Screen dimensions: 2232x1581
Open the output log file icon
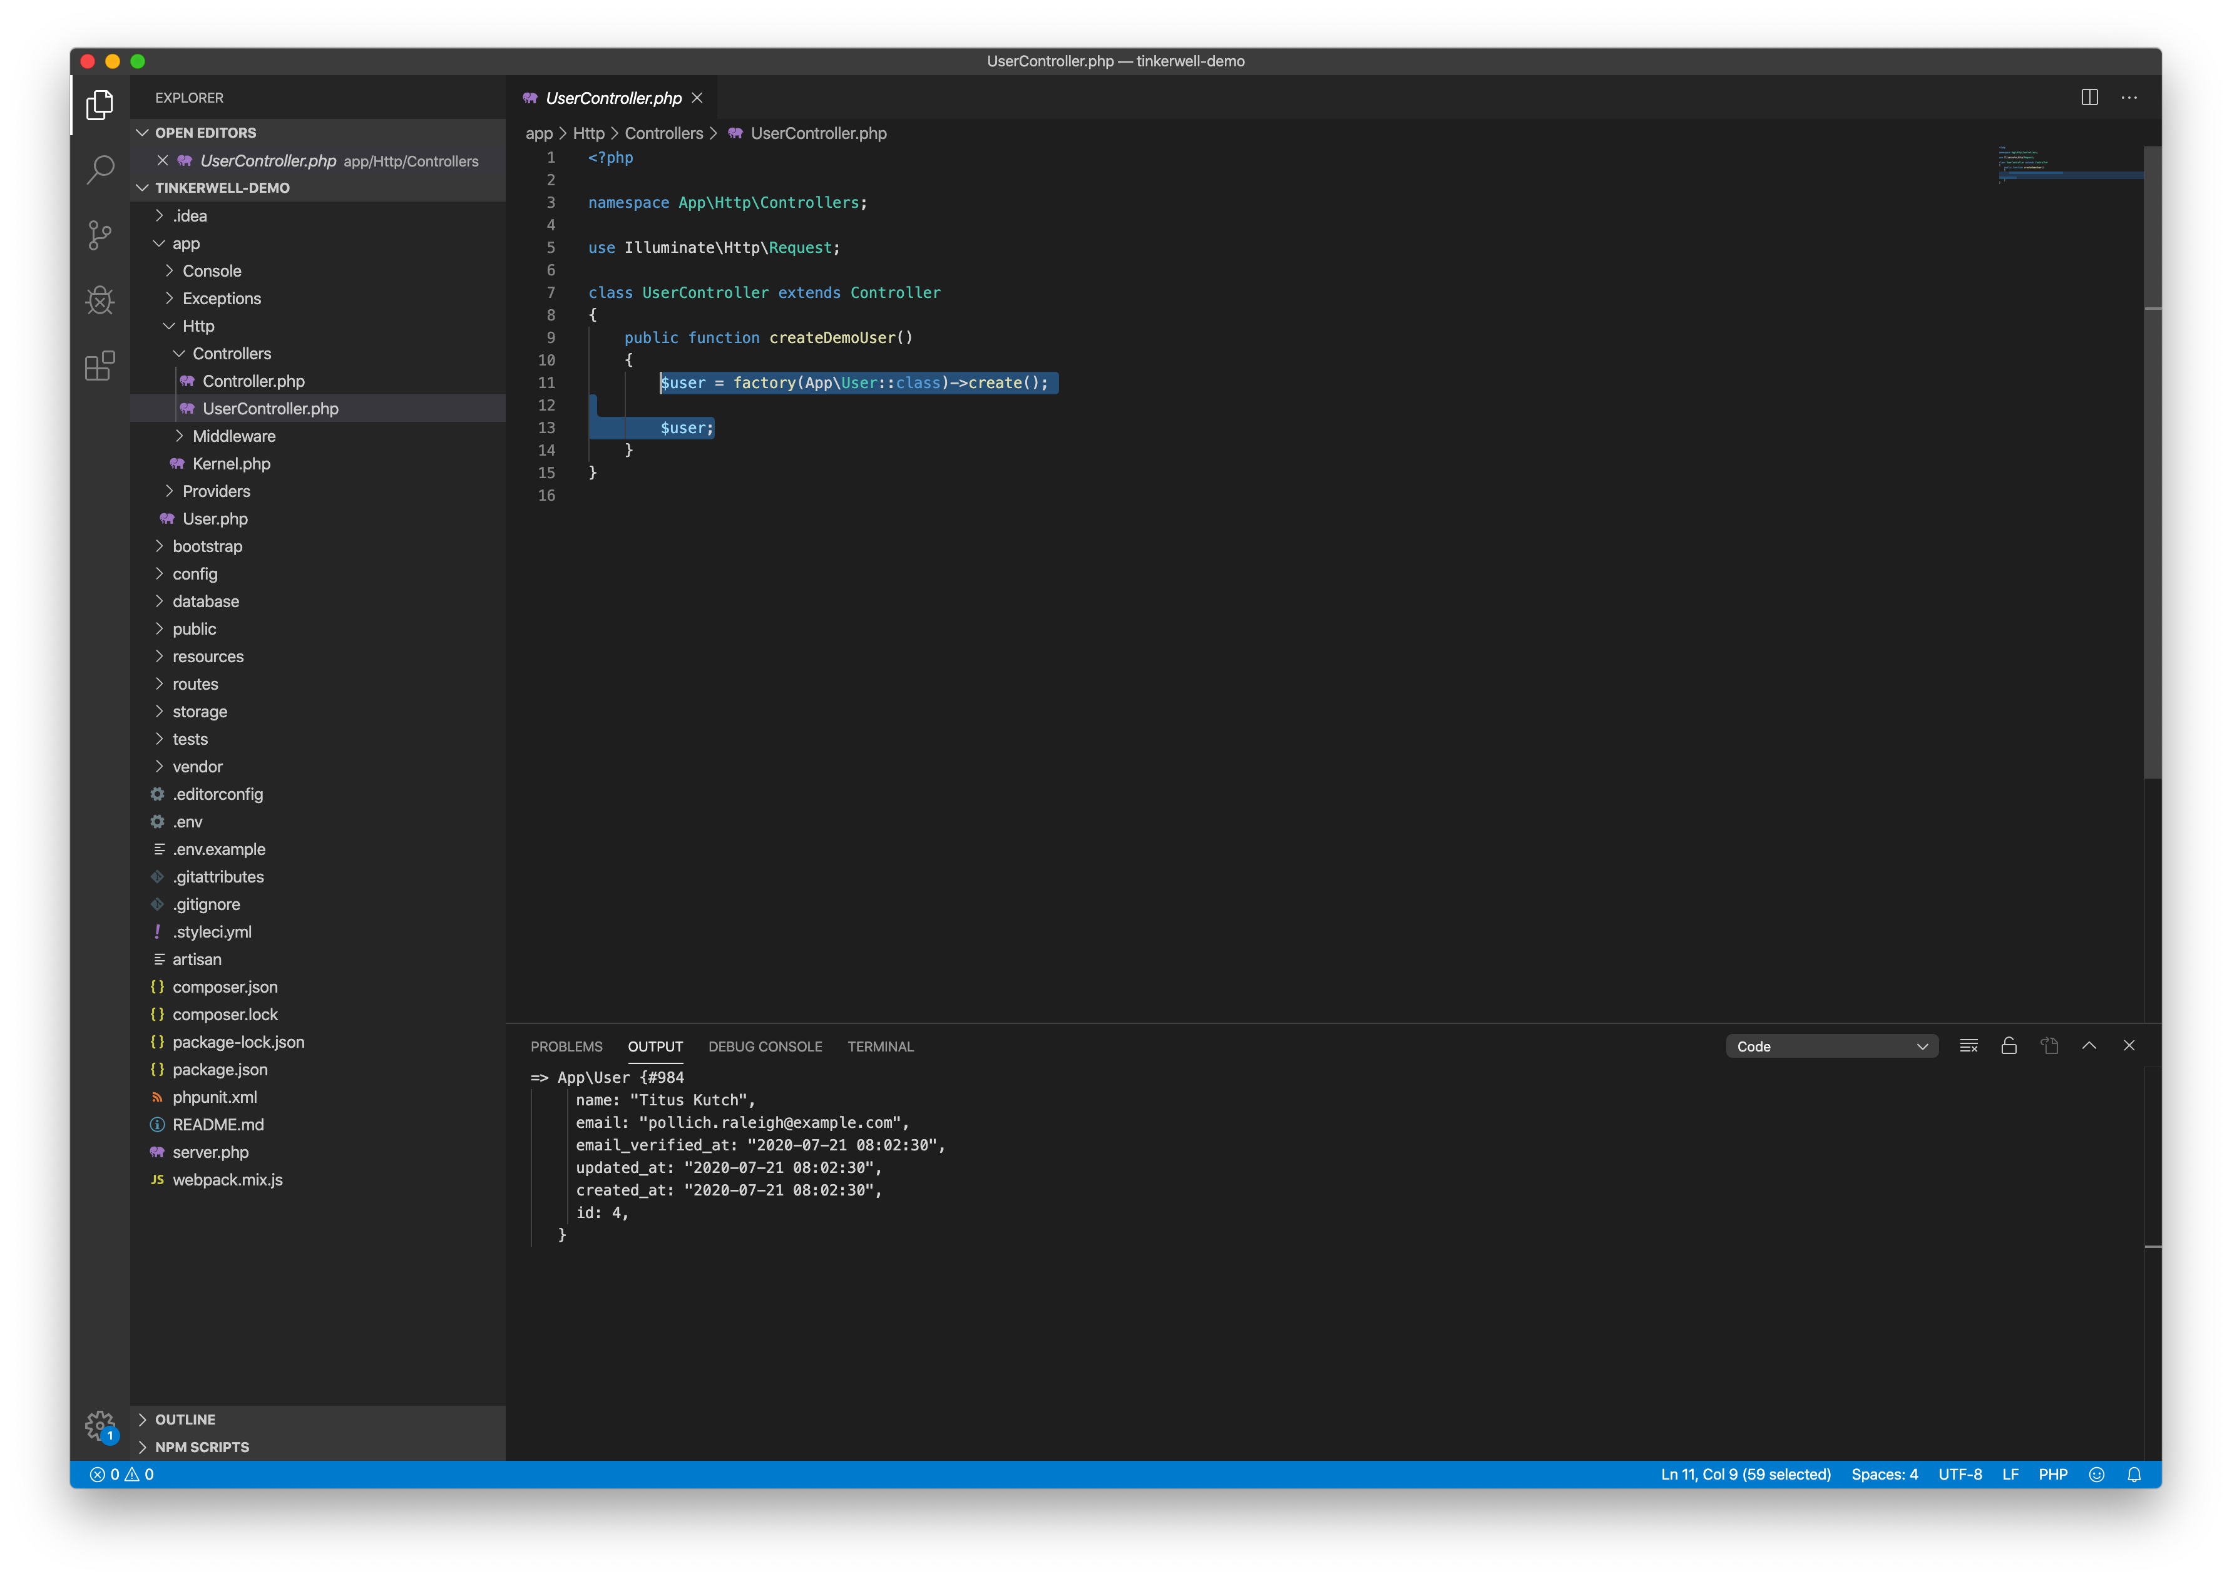(x=2049, y=1046)
